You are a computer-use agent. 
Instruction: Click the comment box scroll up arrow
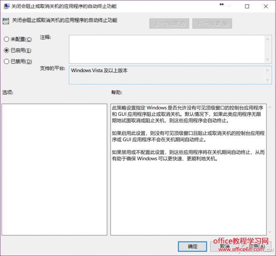(268, 39)
